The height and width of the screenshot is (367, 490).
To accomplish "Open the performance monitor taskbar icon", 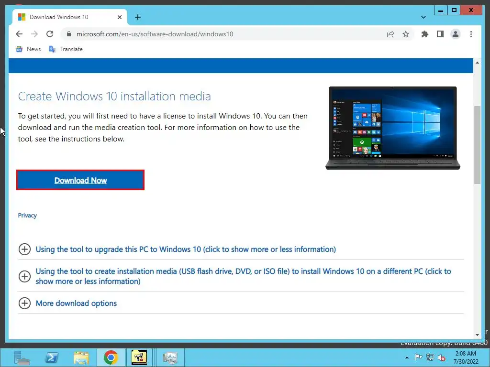I will pyautogui.click(x=170, y=357).
